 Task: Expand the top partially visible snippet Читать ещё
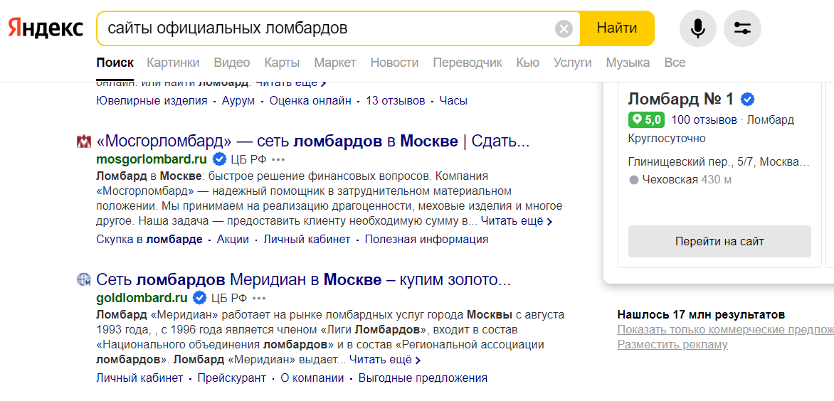pyautogui.click(x=290, y=83)
